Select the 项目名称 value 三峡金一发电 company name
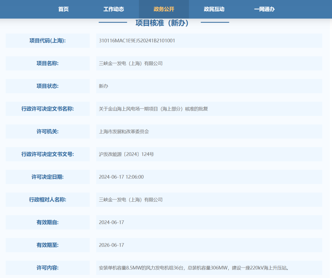 [131, 63]
